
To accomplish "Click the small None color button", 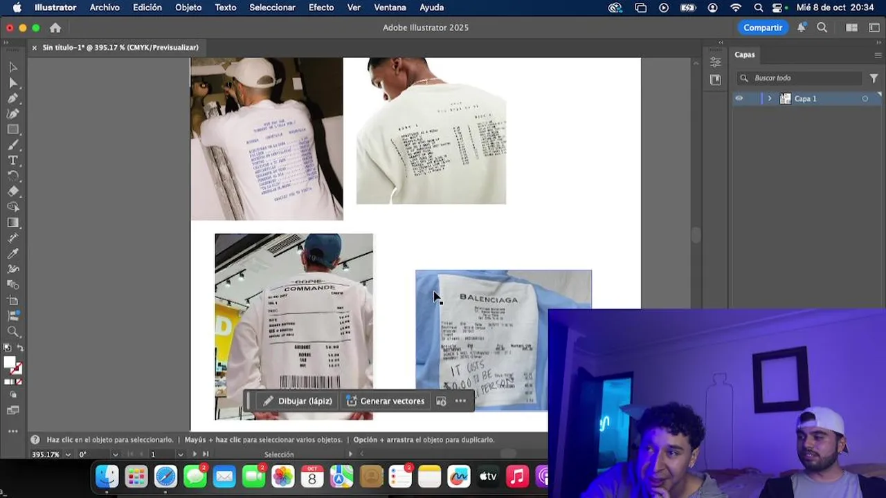I will [19, 382].
